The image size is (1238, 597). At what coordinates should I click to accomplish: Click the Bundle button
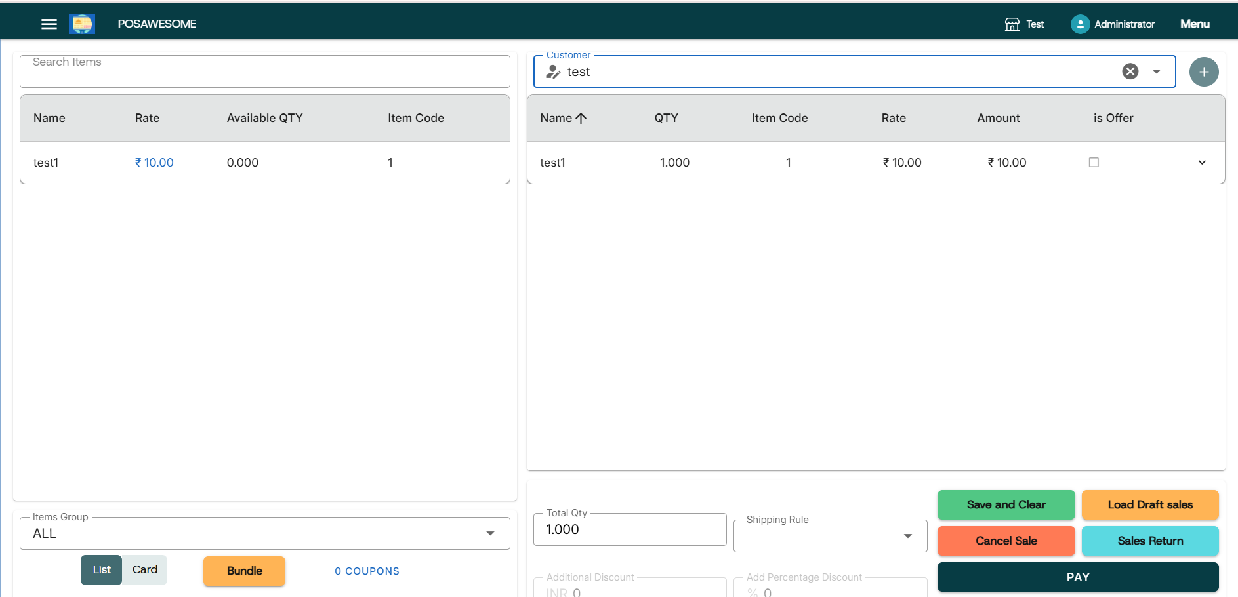pyautogui.click(x=244, y=571)
